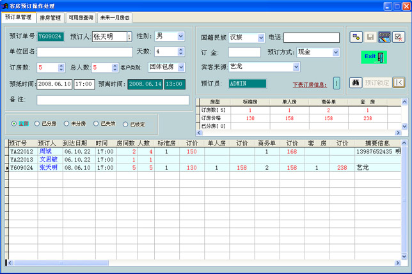Expand the 预订方式 payment method dropdown
This screenshot has width=412, height=274.
tap(335, 52)
